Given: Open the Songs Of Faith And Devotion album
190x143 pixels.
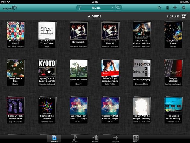Looking at the screenshot, I should point(15,110).
